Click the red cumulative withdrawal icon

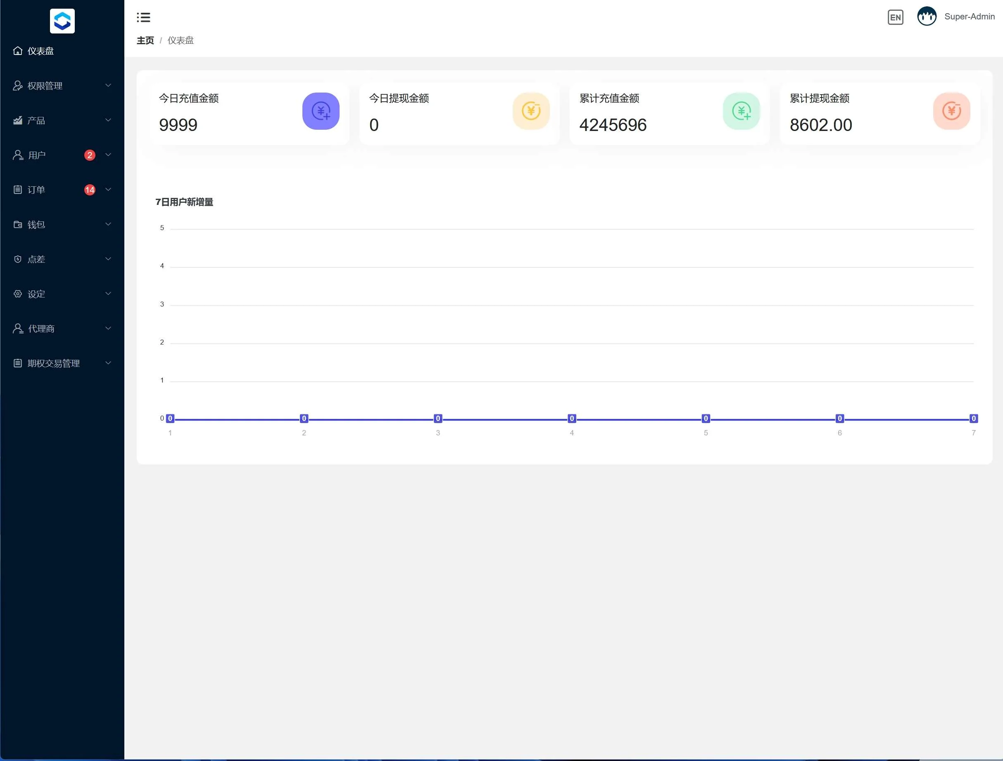[951, 111]
